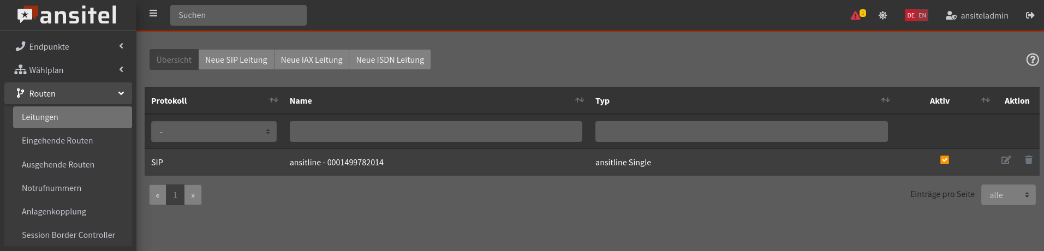Open the Einträge pro Seite dropdown
The image size is (1044, 251).
tap(1008, 195)
